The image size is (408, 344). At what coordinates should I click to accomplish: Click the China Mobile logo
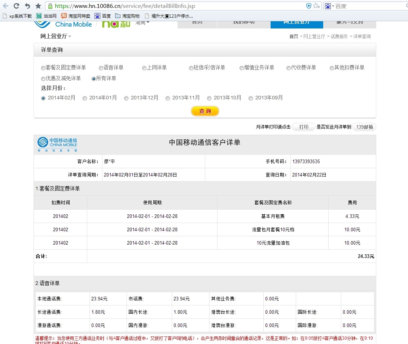coord(63,24)
